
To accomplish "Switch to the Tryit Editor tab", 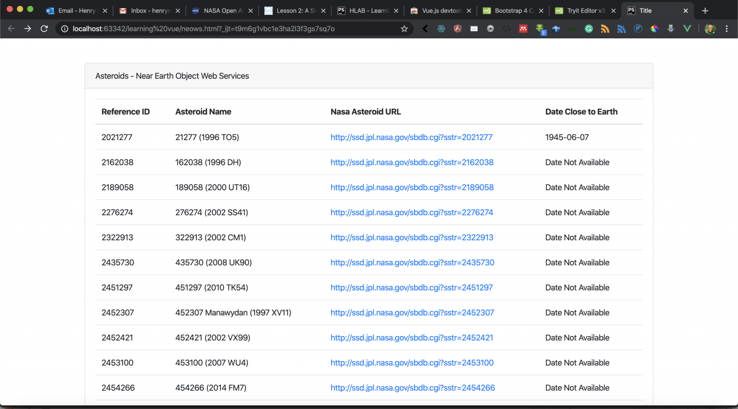I will [585, 11].
